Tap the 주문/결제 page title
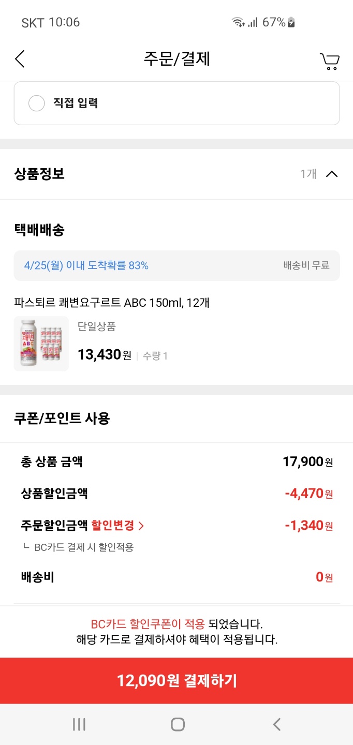Screen dimensions: 353x745 [x=176, y=59]
